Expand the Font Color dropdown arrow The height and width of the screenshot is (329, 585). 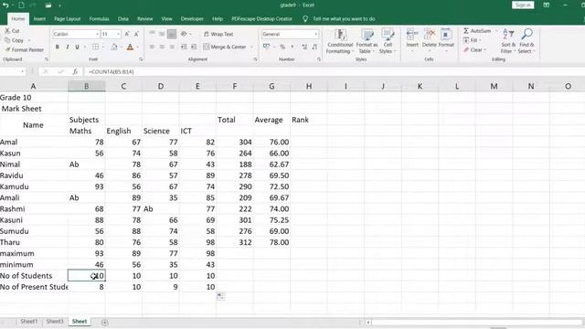tap(137, 47)
